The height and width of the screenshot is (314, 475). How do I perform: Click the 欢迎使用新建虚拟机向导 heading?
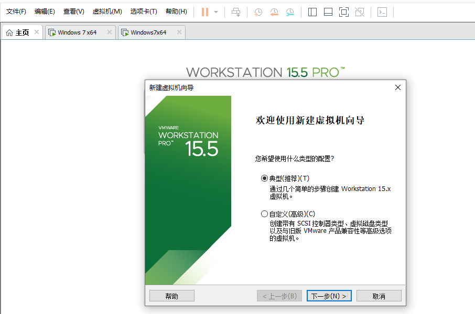(310, 120)
